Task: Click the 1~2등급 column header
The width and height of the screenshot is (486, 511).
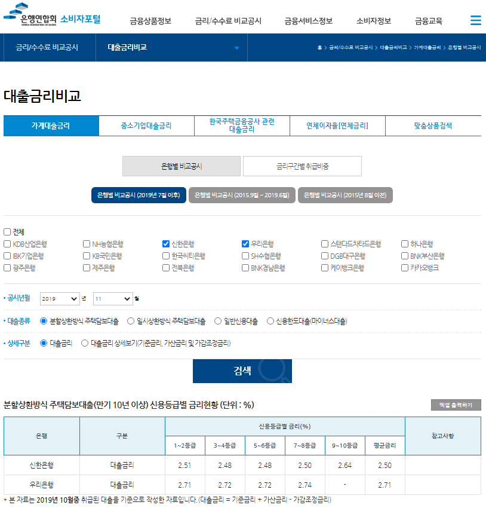Action: coord(185,445)
